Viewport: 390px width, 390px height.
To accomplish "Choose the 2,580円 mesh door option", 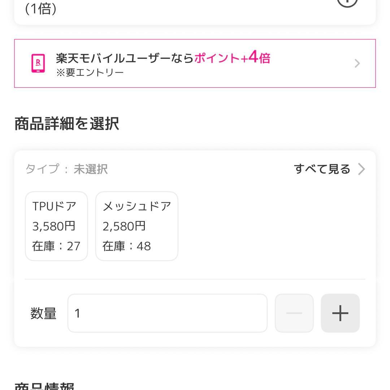I will point(136,226).
